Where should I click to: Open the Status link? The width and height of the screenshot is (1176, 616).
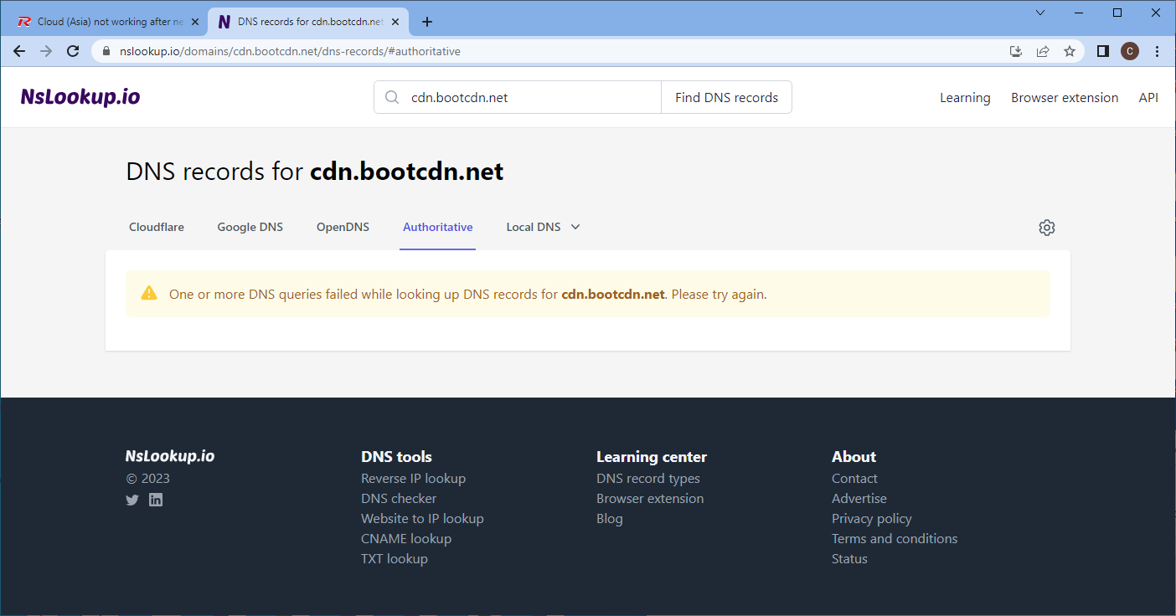[x=849, y=559]
